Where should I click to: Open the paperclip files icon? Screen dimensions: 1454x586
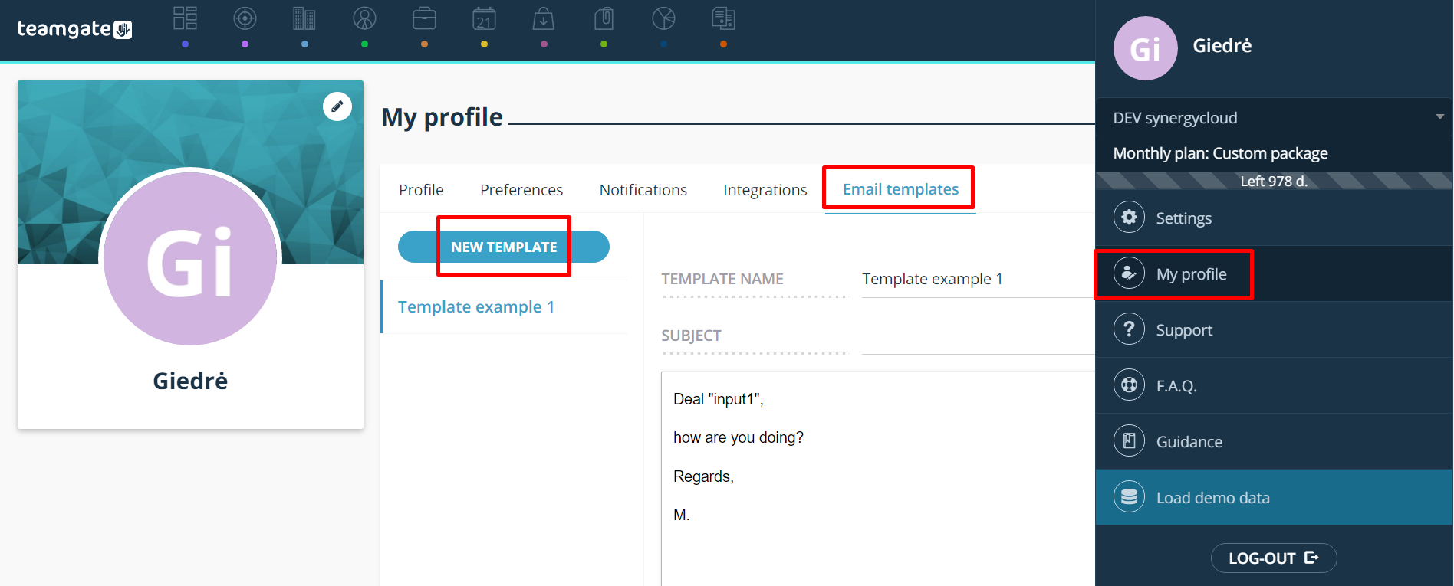pyautogui.click(x=604, y=18)
